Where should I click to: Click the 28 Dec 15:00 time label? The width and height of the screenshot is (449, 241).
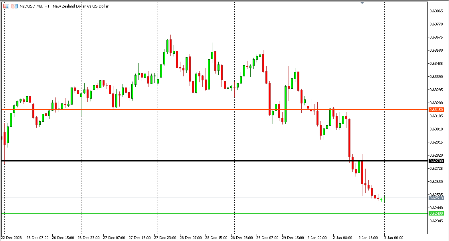coord(216,237)
